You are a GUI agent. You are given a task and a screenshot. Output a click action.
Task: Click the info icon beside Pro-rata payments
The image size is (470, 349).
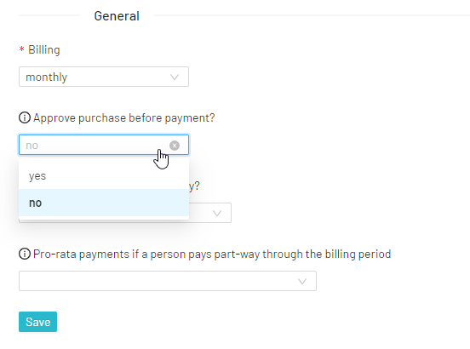(x=25, y=254)
